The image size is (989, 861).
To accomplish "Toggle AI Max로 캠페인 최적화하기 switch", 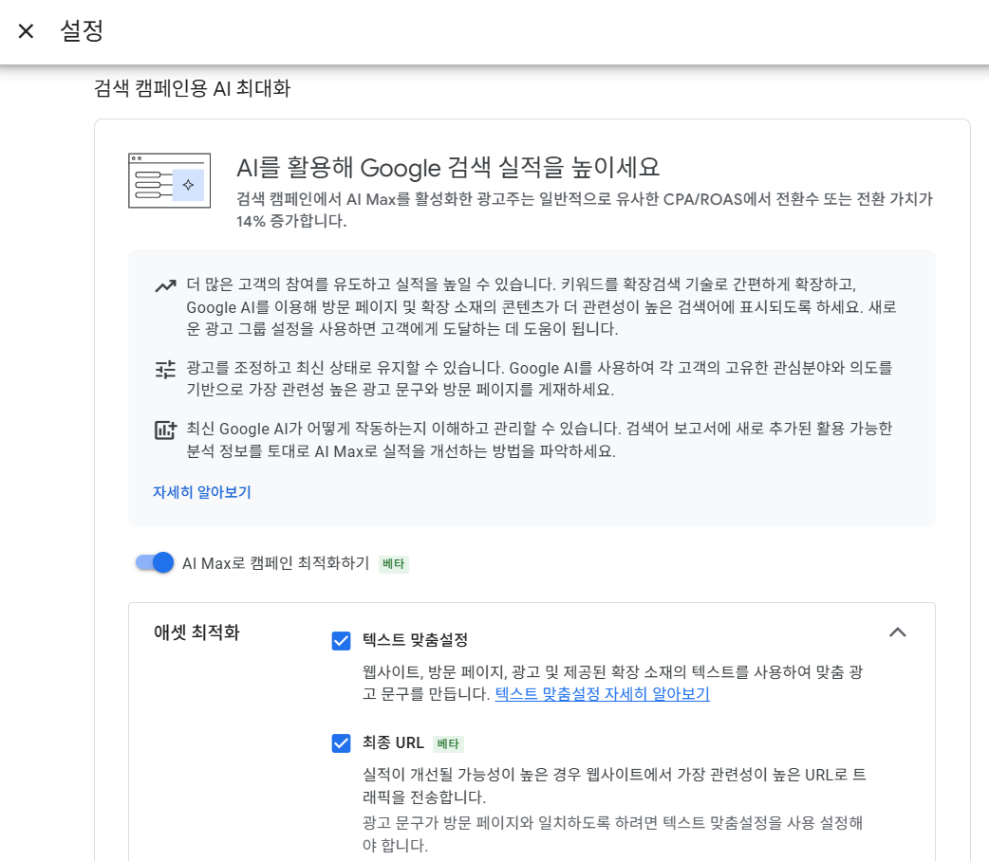I will 155,562.
